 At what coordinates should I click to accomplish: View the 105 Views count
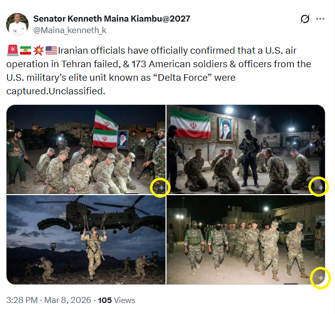[x=116, y=300]
